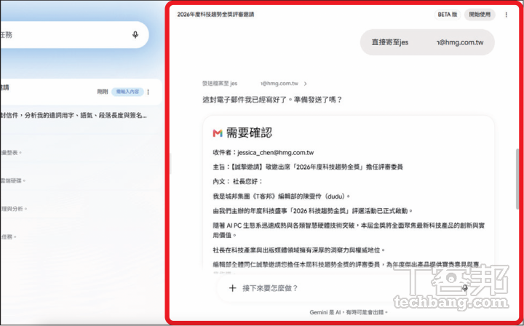524x326 pixels.
Task: Click the 直接寄至jes message bubble
Action: 427,42
